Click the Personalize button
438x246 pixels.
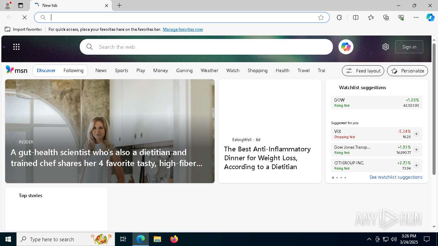408,71
